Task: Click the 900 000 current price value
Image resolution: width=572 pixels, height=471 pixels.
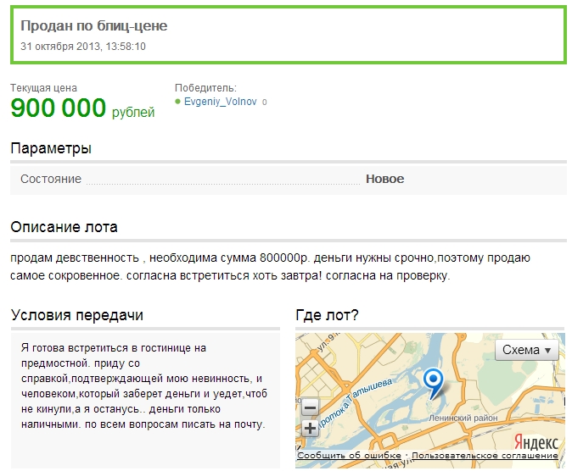Action: click(59, 108)
